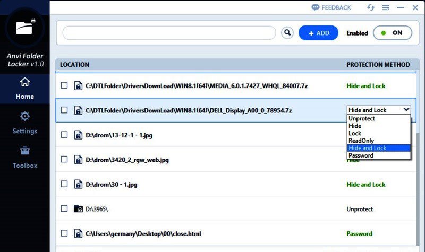The image size is (425, 252).
Task: Click locked file icon of 30 - 1.jpg
Action: [78, 184]
